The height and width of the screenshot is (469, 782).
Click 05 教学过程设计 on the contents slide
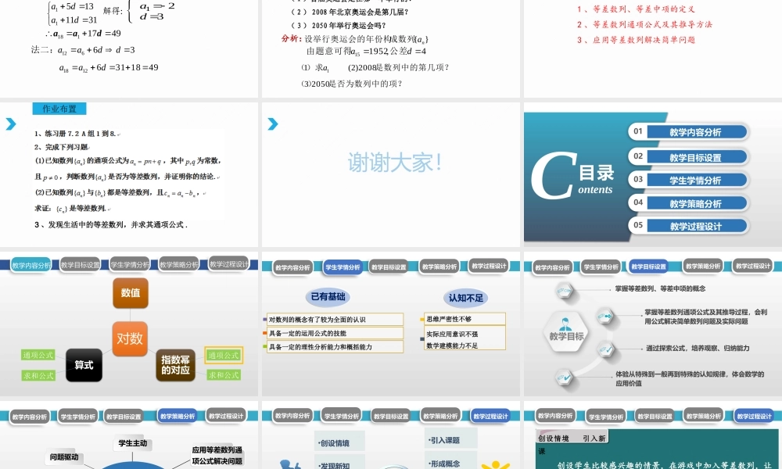[689, 226]
